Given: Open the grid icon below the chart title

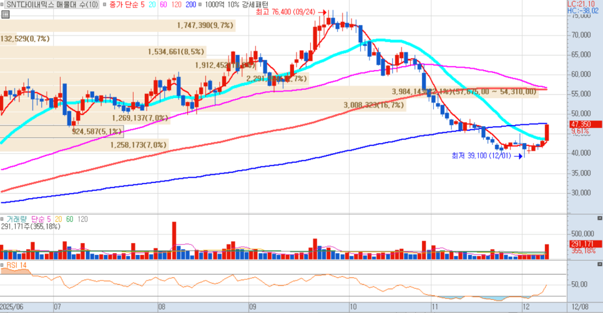Looking at the screenshot, I should [x=6, y=14].
